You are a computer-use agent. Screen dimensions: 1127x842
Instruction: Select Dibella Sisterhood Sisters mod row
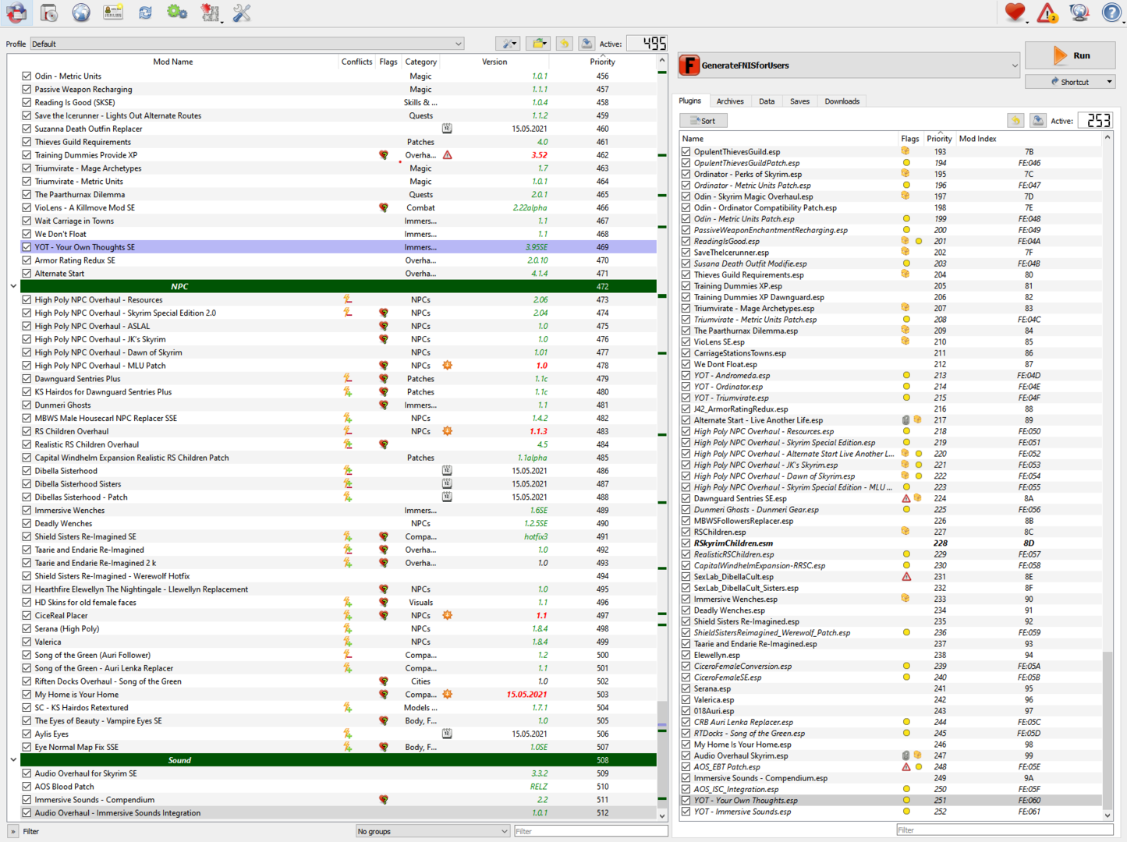click(x=338, y=484)
